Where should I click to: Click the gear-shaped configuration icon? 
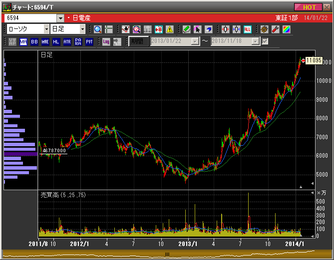pos(264,29)
